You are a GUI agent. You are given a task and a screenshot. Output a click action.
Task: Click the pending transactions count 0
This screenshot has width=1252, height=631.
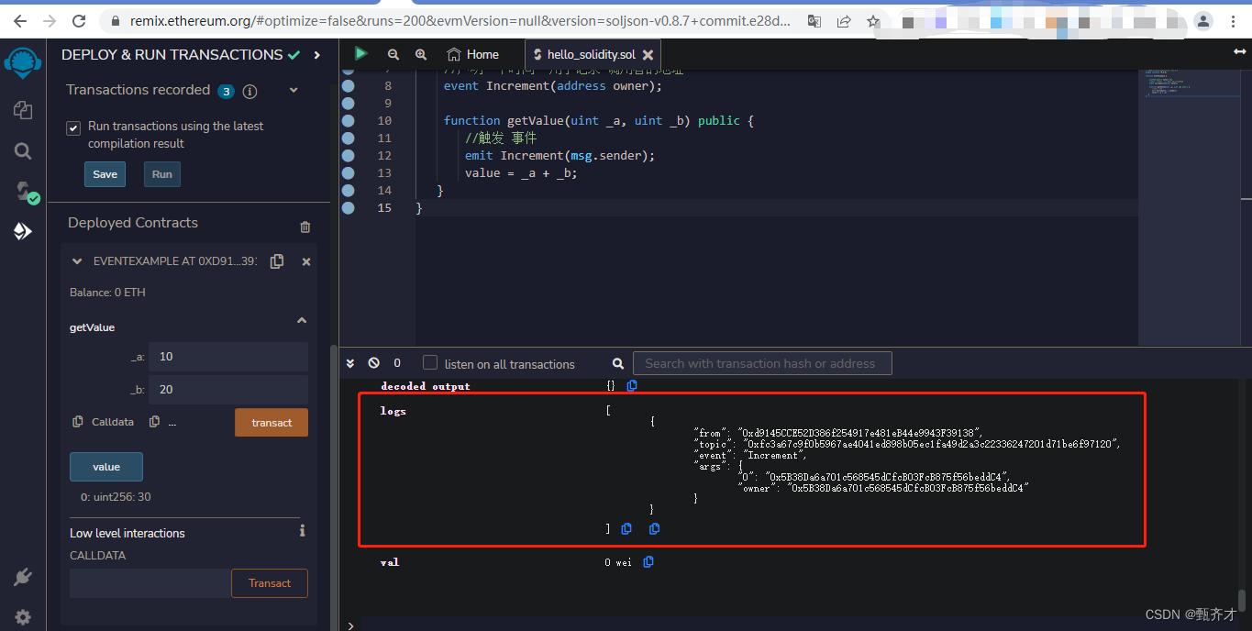pyautogui.click(x=397, y=363)
